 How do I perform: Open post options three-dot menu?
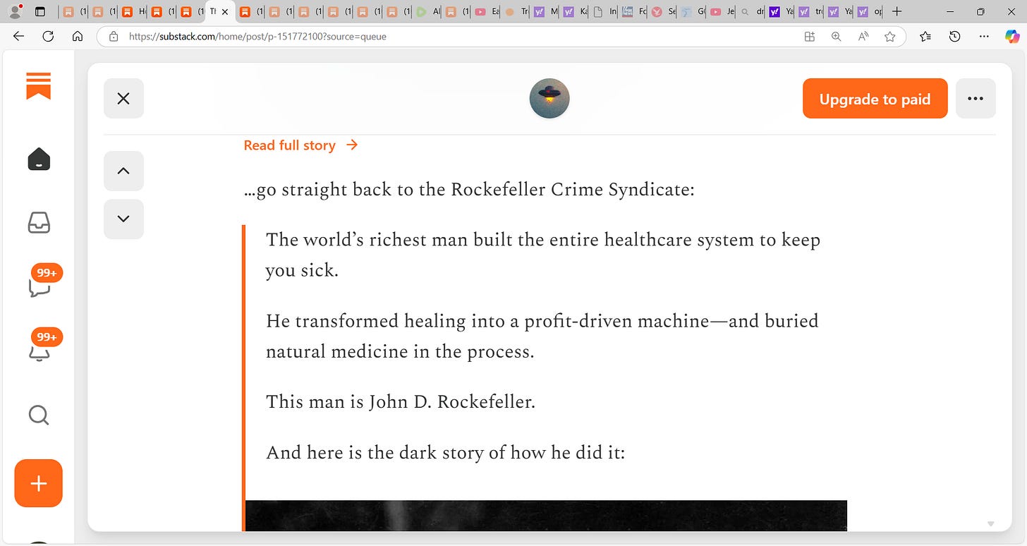click(976, 99)
